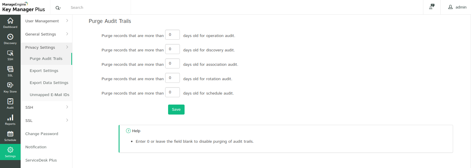Open the Key Store icon
471x168 pixels.
[10, 86]
